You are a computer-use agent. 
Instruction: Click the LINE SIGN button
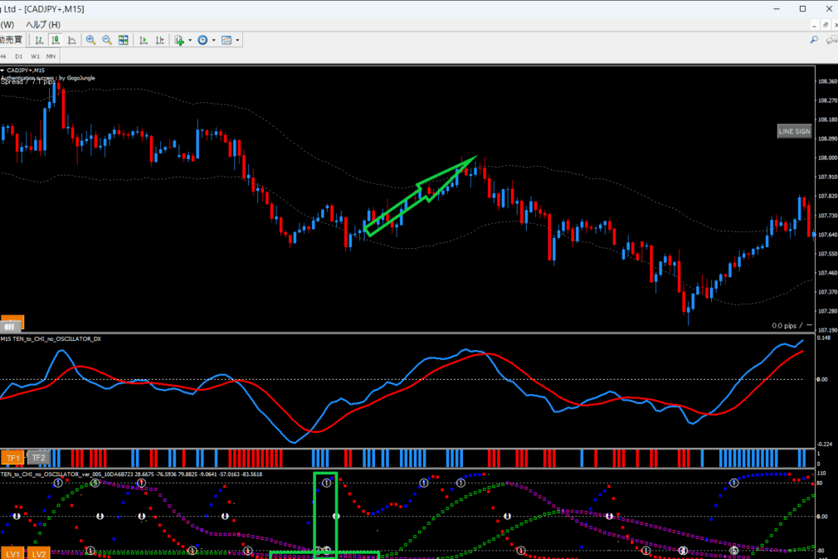[793, 131]
